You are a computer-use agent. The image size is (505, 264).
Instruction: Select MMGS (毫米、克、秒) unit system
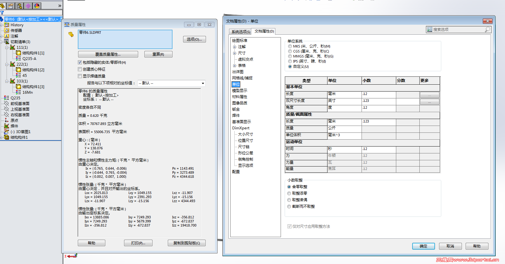click(x=290, y=56)
